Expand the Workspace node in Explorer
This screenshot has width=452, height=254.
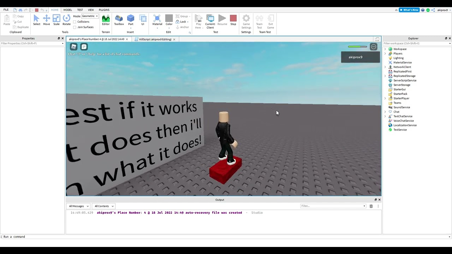pyautogui.click(x=385, y=49)
